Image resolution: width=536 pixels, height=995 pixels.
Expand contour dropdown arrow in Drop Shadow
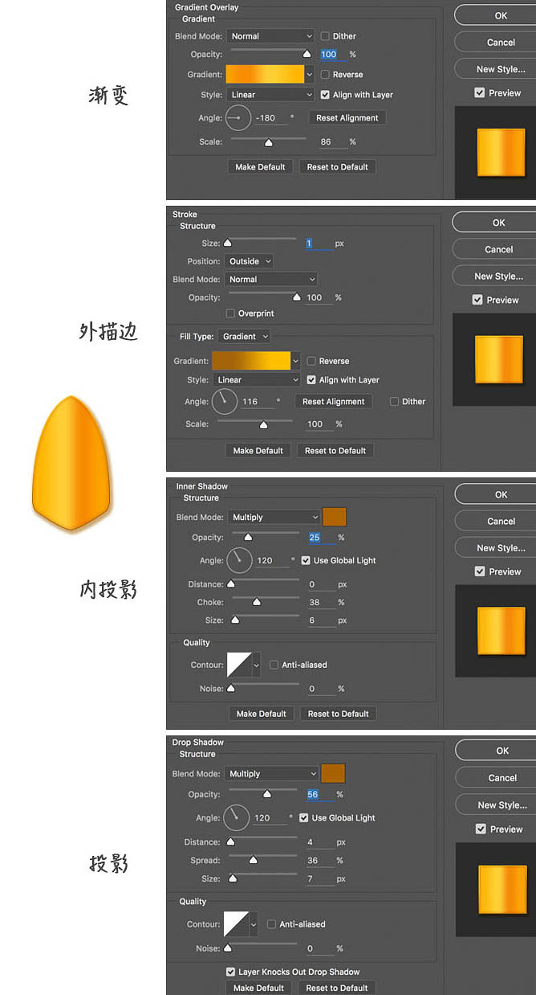pos(254,924)
